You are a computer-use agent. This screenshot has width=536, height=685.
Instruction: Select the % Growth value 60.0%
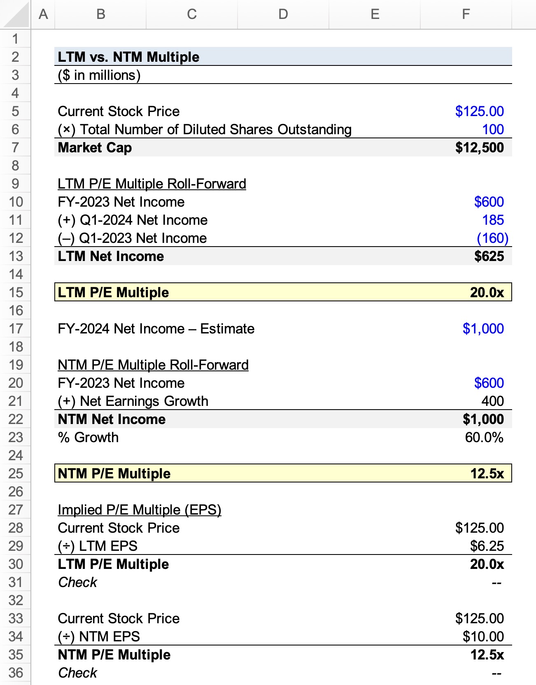point(484,437)
